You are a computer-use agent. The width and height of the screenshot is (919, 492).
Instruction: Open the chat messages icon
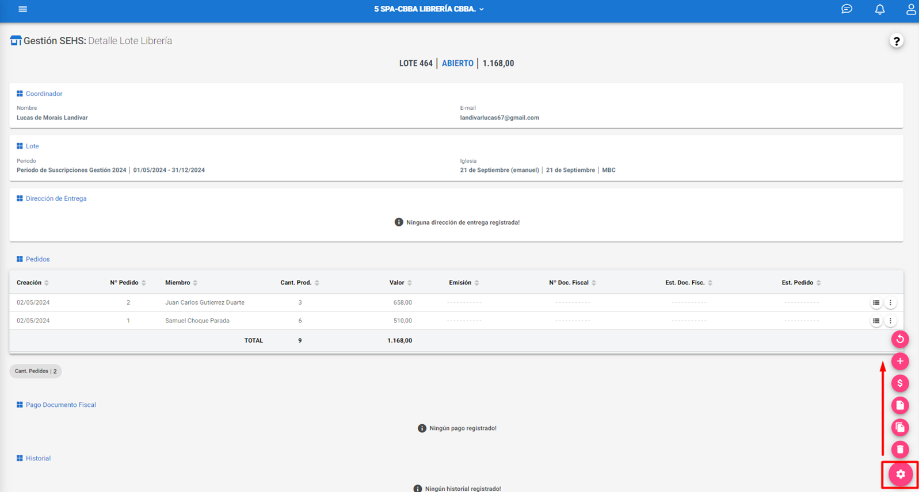click(x=846, y=9)
